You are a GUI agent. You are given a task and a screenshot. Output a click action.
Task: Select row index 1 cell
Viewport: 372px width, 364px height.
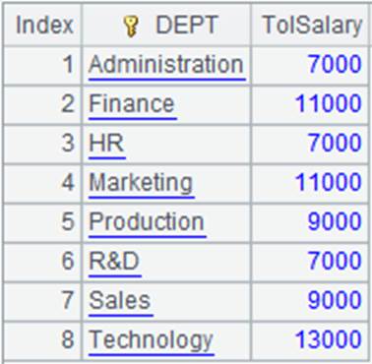[42, 65]
